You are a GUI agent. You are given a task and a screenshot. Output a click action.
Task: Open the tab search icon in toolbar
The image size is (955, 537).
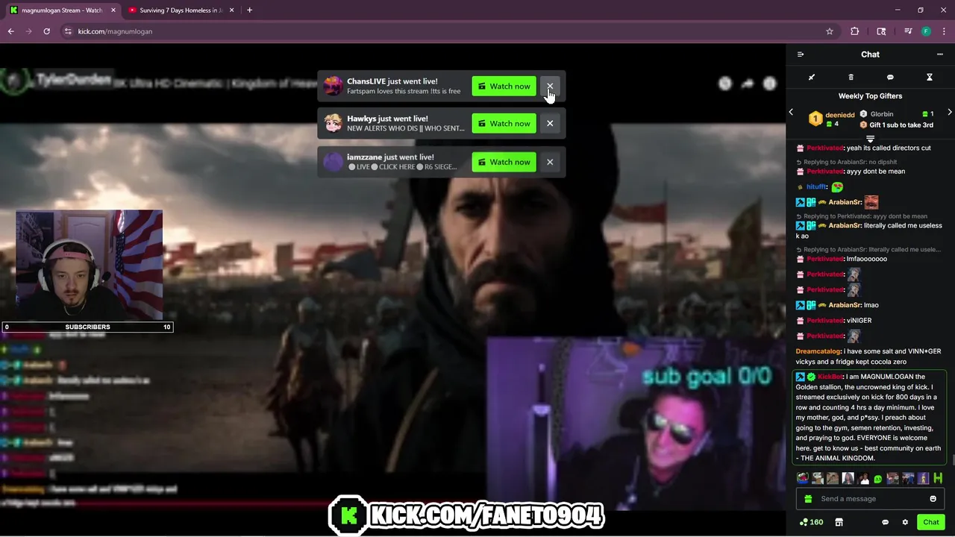[x=881, y=31]
